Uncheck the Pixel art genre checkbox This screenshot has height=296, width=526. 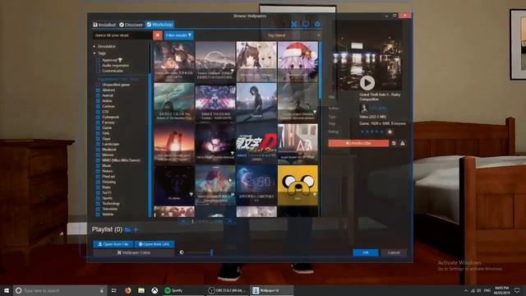(x=99, y=177)
